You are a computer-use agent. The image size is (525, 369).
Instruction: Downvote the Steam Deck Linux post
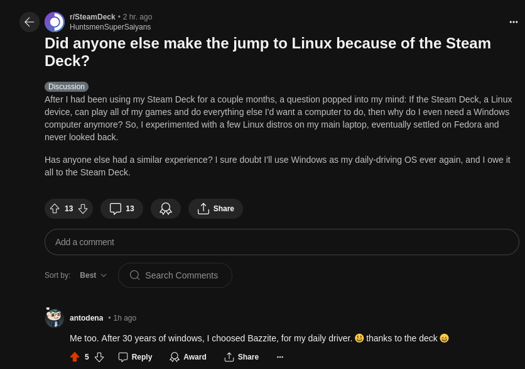(83, 209)
